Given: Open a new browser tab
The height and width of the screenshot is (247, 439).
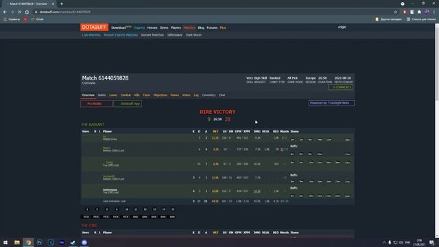Looking at the screenshot, I should pyautogui.click(x=62, y=4).
